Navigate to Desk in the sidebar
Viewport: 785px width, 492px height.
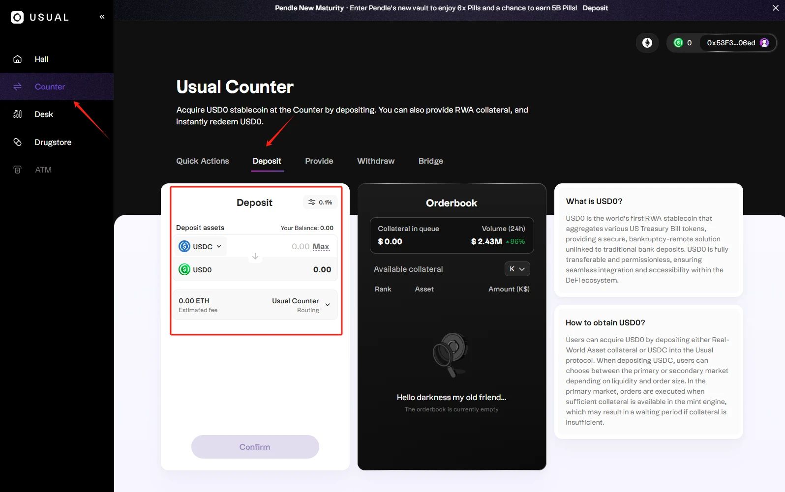57,114
